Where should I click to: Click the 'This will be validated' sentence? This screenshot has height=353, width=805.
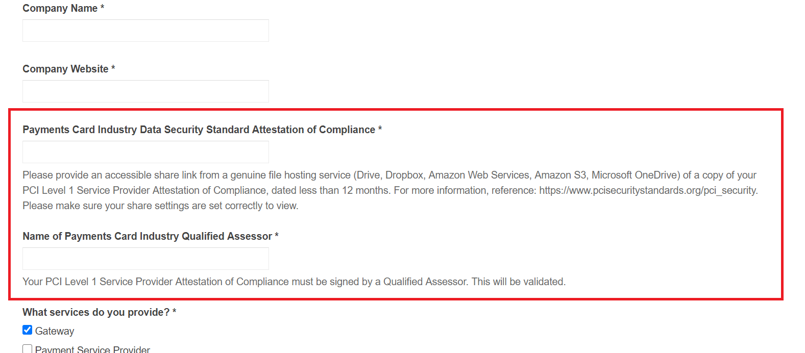click(x=519, y=282)
